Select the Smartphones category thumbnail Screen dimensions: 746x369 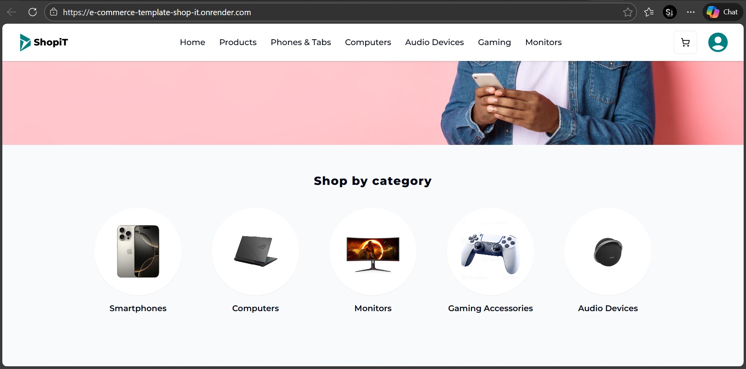(x=138, y=251)
